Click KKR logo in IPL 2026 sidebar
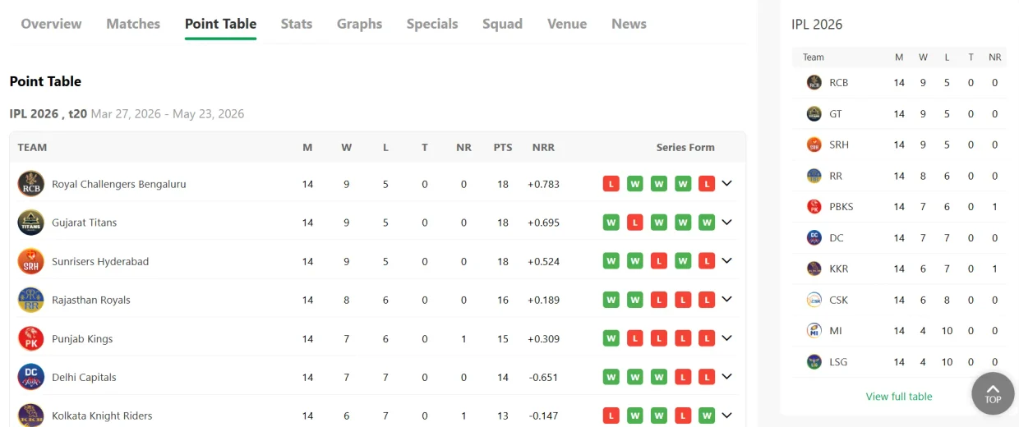 click(x=814, y=269)
